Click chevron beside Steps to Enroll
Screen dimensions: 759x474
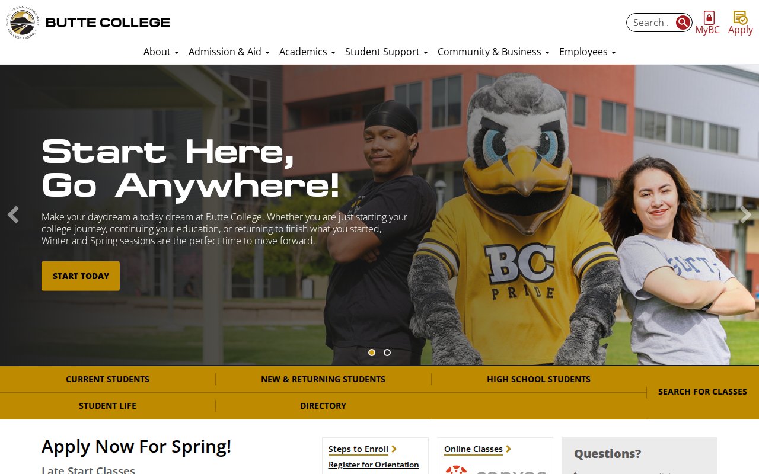click(394, 449)
